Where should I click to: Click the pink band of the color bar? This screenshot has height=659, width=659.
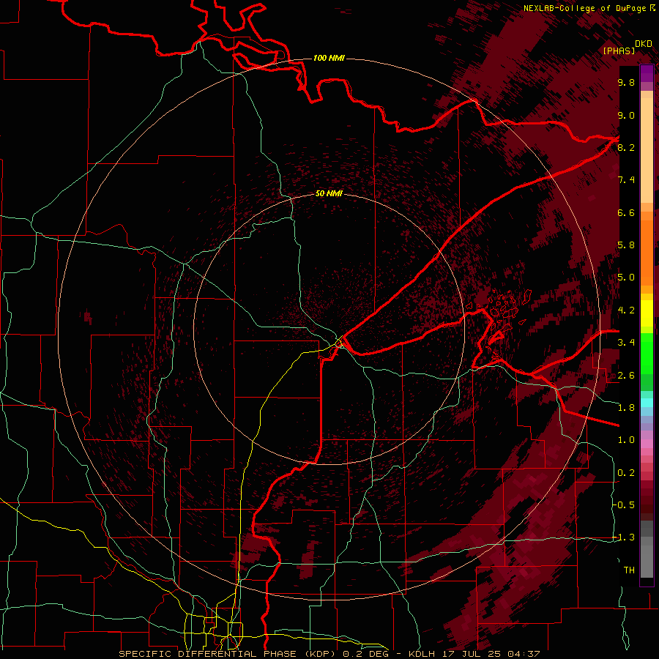(x=647, y=444)
